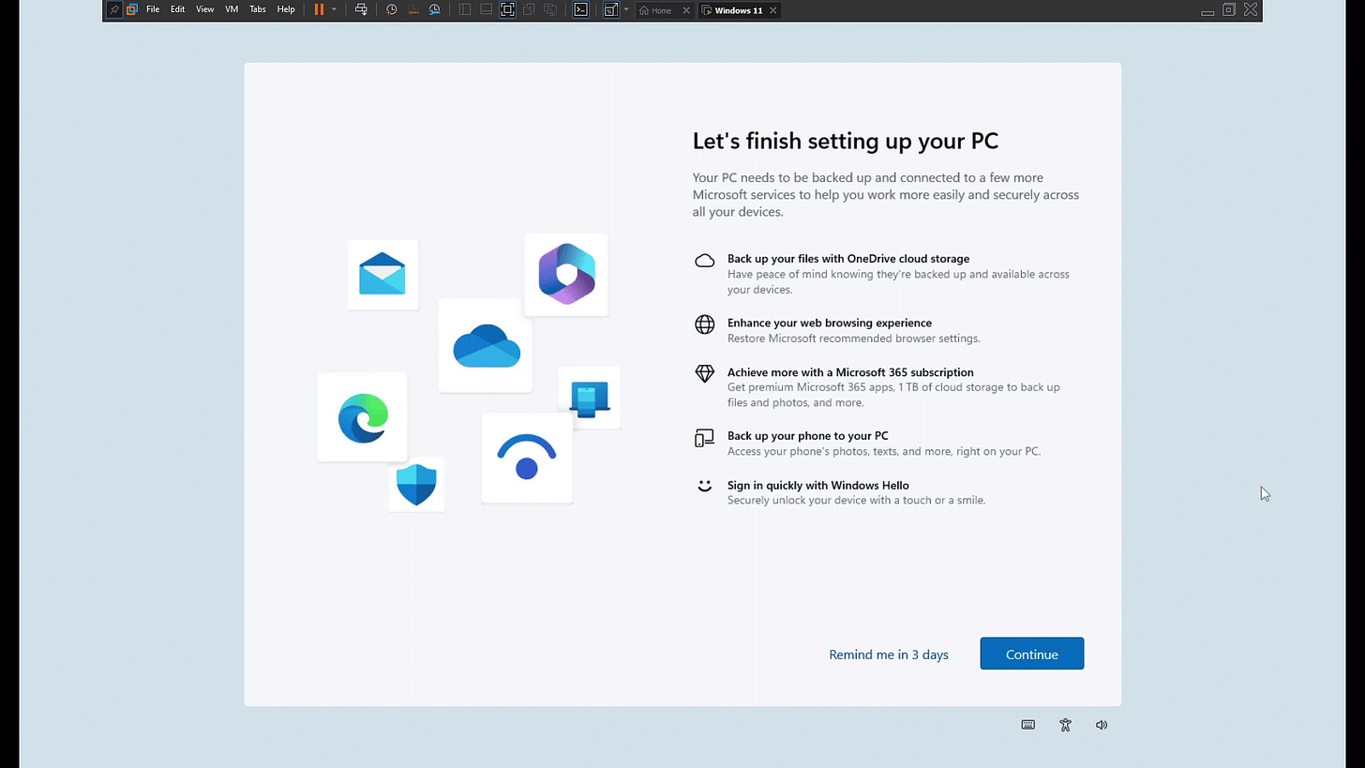
Task: Open the on-screen keyboard icon
Action: coord(1028,725)
